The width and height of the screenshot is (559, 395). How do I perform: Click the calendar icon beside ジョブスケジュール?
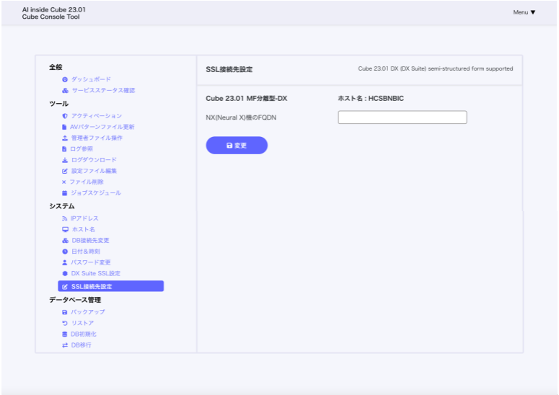[x=65, y=193]
